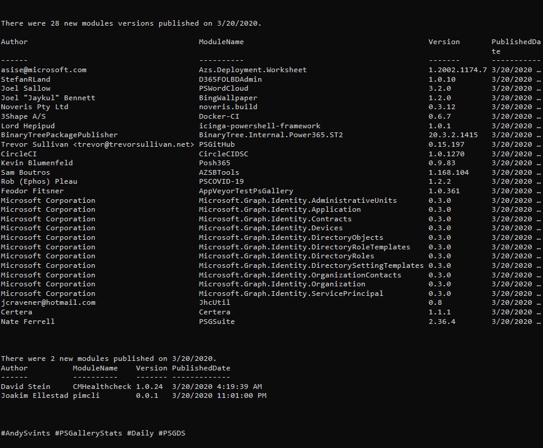Image resolution: width=543 pixels, height=448 pixels.
Task: Click module 'AZSBTools'
Action: (x=219, y=172)
